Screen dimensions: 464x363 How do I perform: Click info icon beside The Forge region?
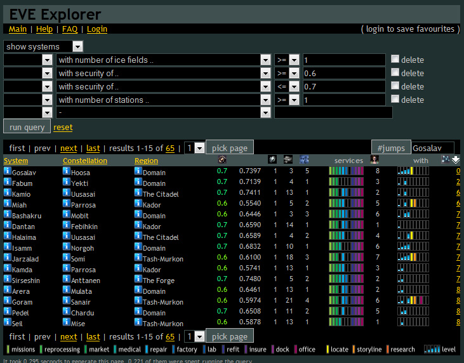(x=138, y=279)
